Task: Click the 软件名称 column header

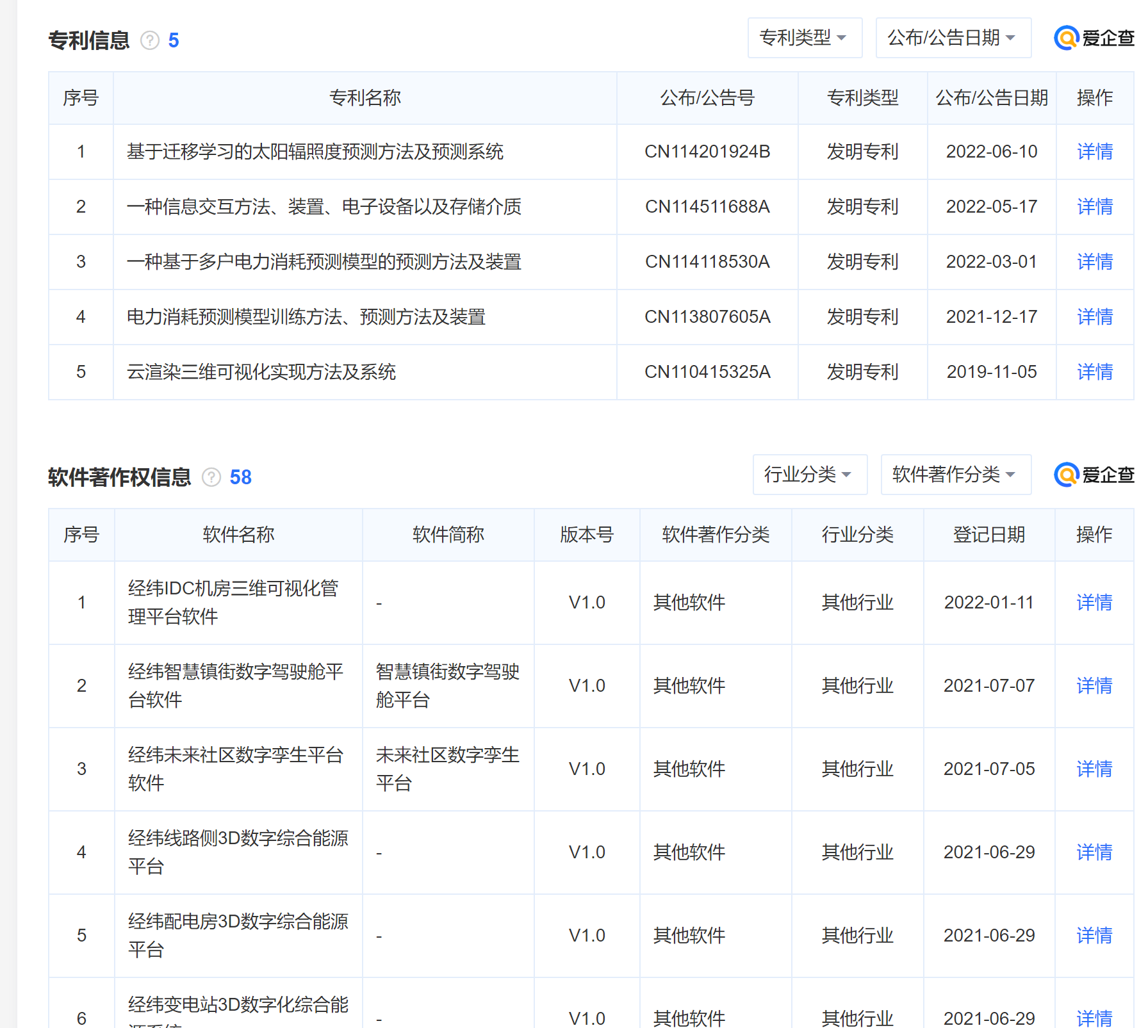Action: click(x=238, y=535)
